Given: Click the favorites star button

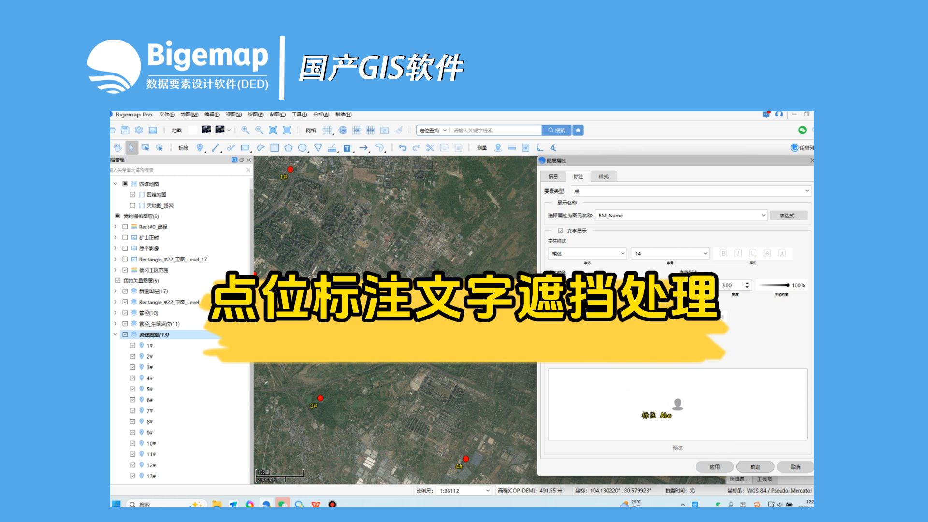Looking at the screenshot, I should coord(578,130).
